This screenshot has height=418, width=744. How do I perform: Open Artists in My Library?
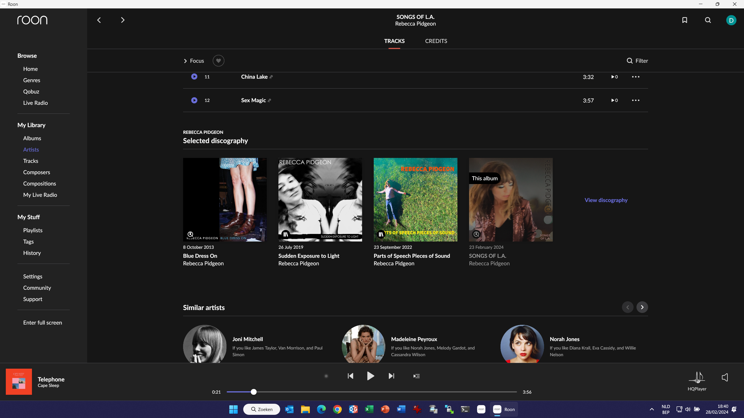[31, 149]
